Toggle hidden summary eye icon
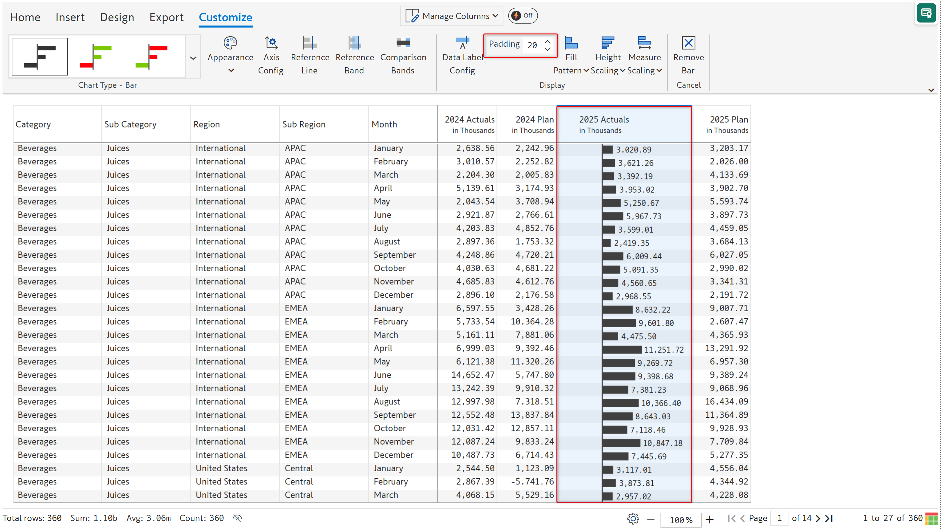 [237, 518]
